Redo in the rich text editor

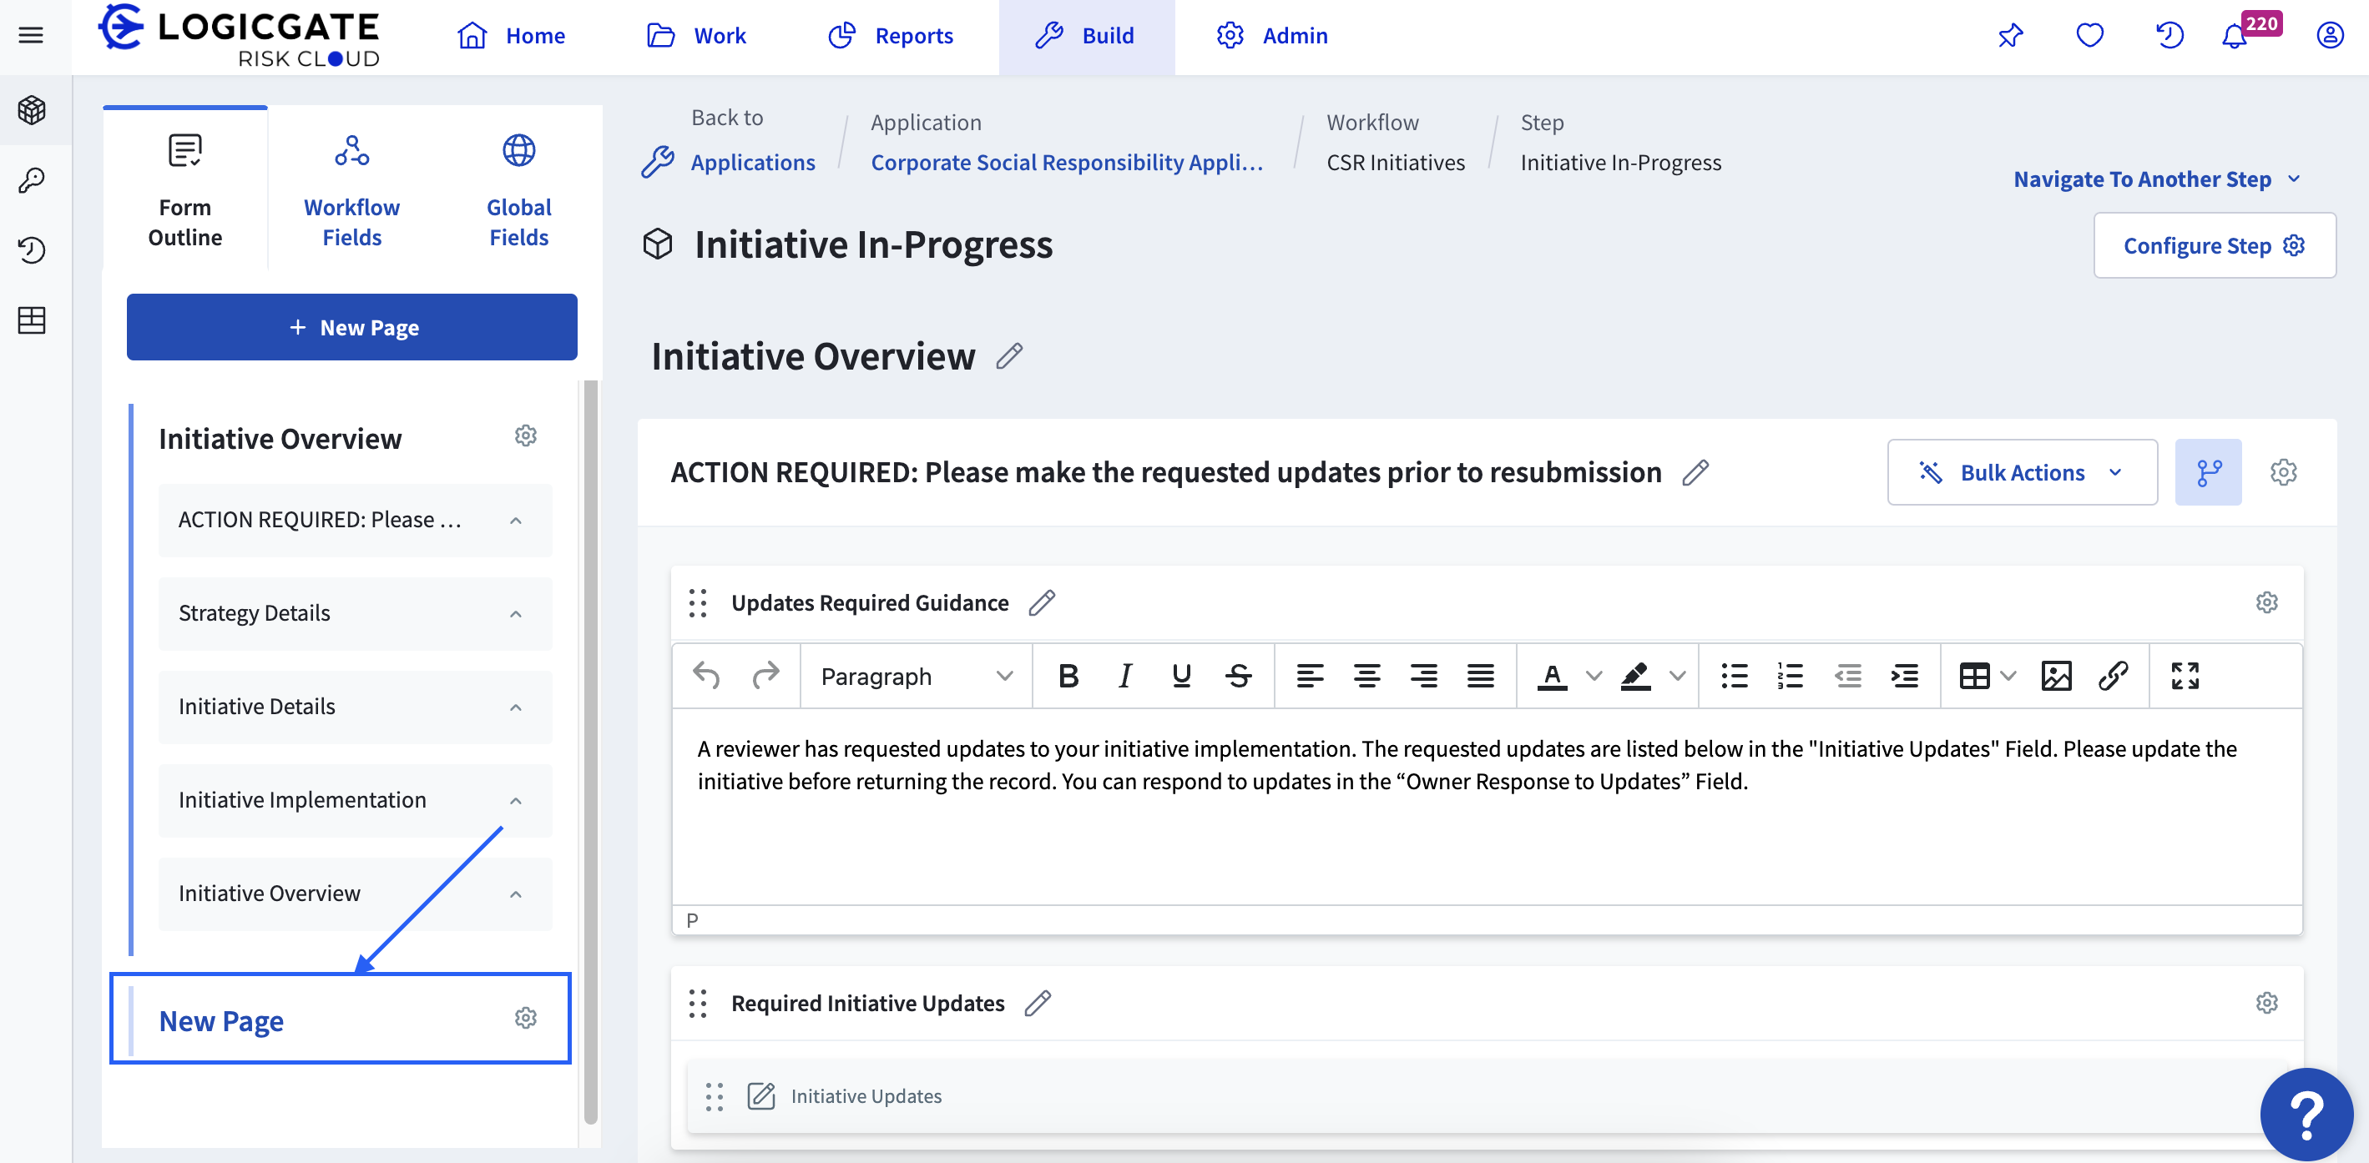click(765, 676)
